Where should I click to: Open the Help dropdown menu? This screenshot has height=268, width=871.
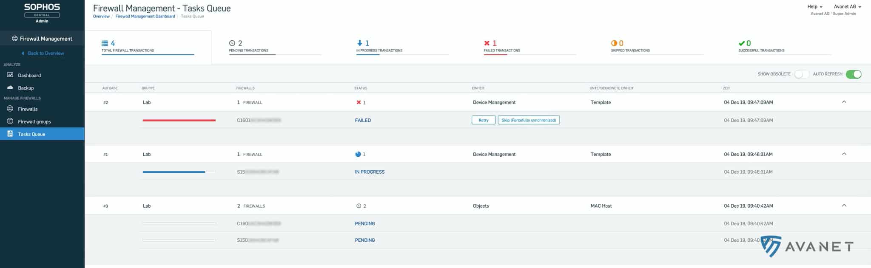point(814,7)
